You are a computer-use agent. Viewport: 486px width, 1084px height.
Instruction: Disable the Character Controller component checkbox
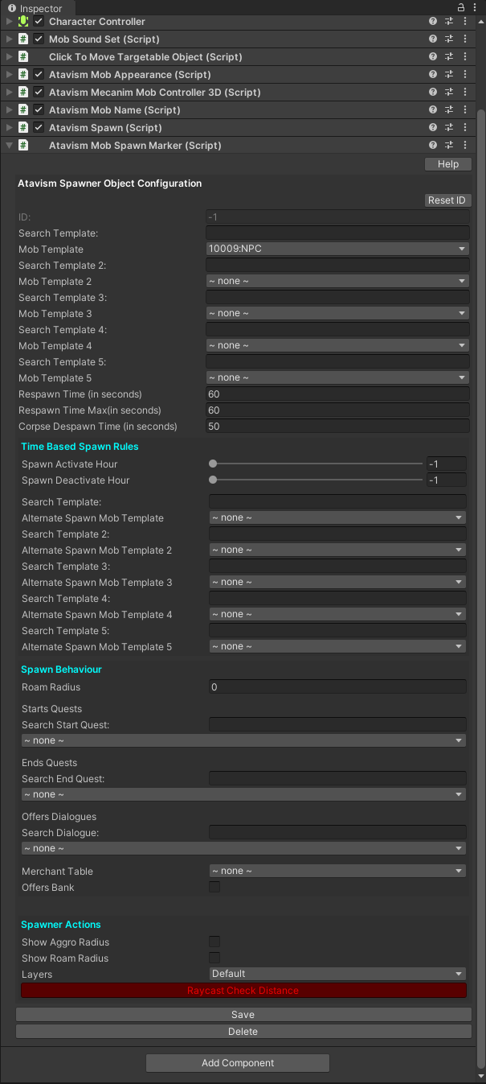(x=39, y=22)
